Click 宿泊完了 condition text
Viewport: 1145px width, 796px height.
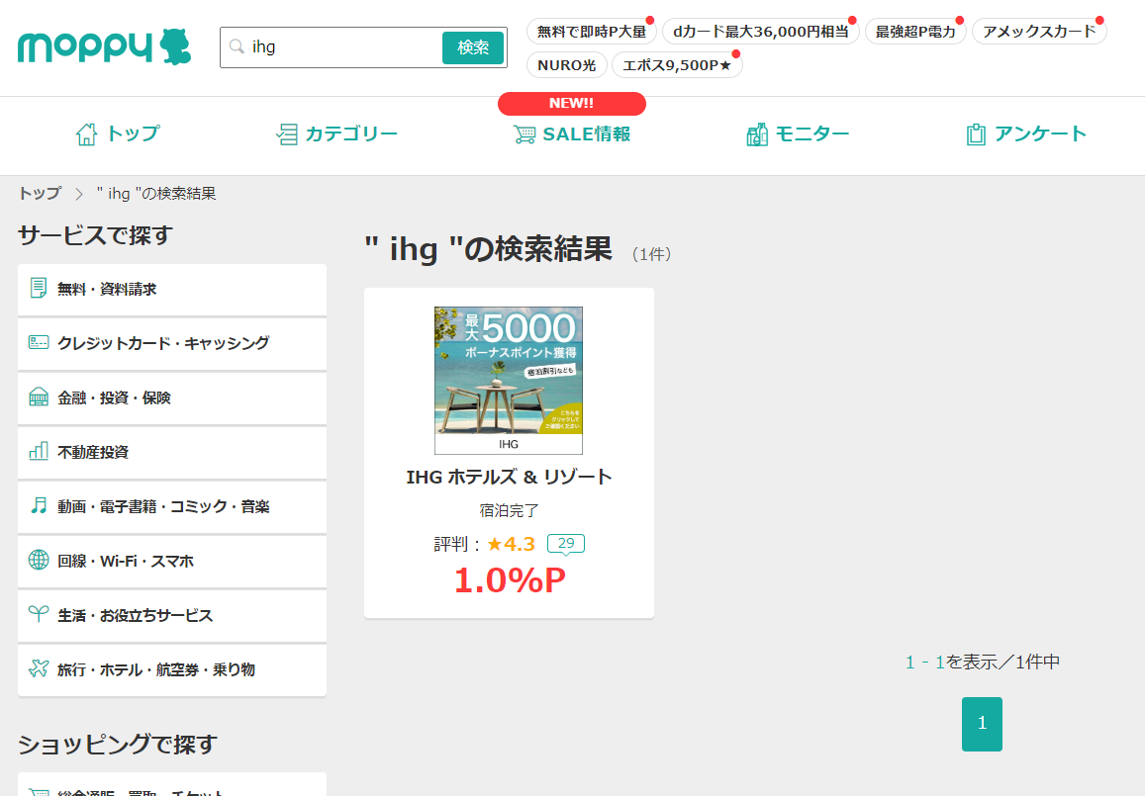tap(509, 510)
